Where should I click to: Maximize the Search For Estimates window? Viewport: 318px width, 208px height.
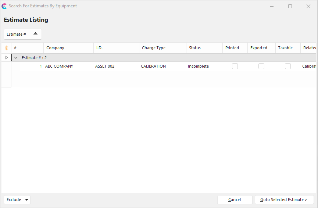tap(290, 6)
